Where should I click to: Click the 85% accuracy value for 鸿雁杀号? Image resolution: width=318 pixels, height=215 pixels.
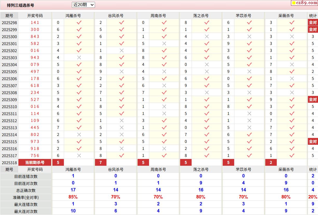(x=73, y=197)
